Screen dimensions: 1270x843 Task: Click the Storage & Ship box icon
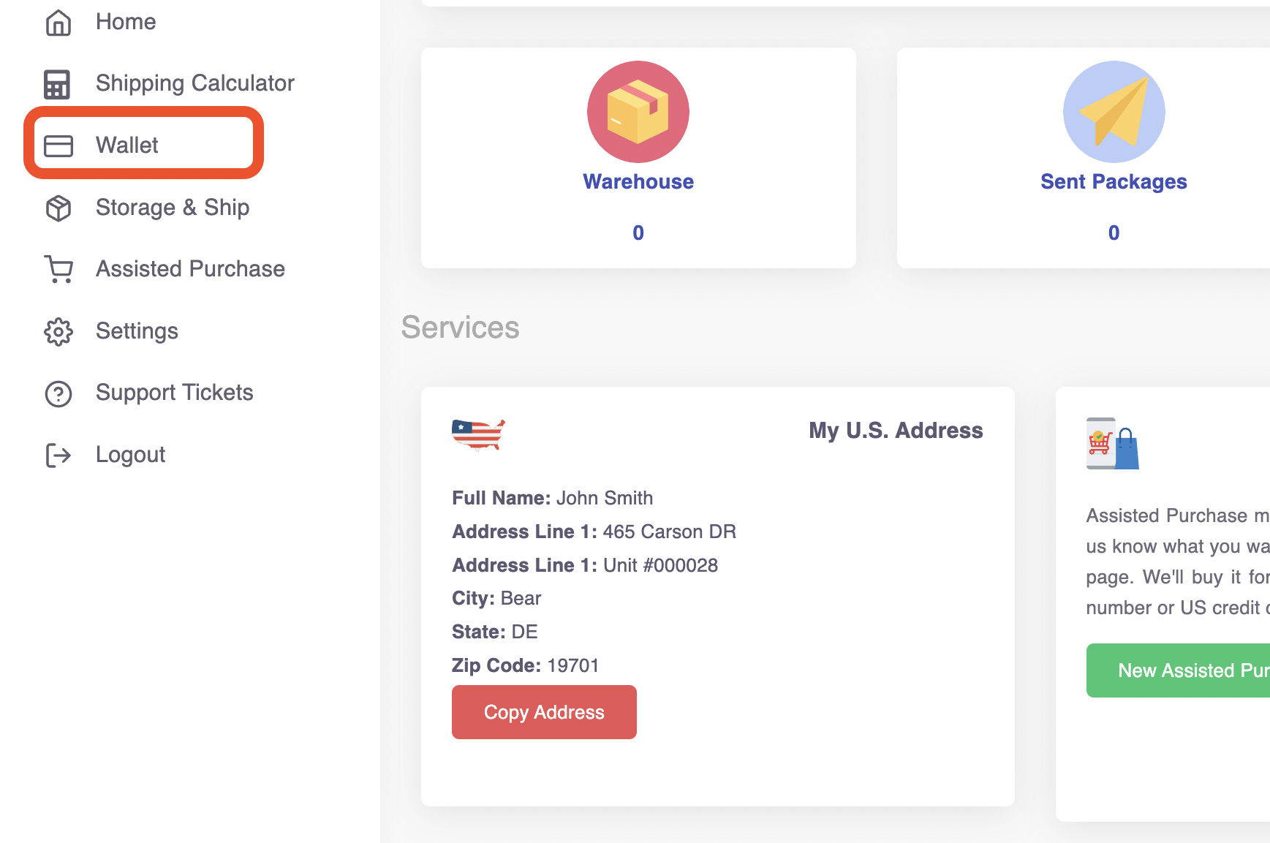point(58,208)
